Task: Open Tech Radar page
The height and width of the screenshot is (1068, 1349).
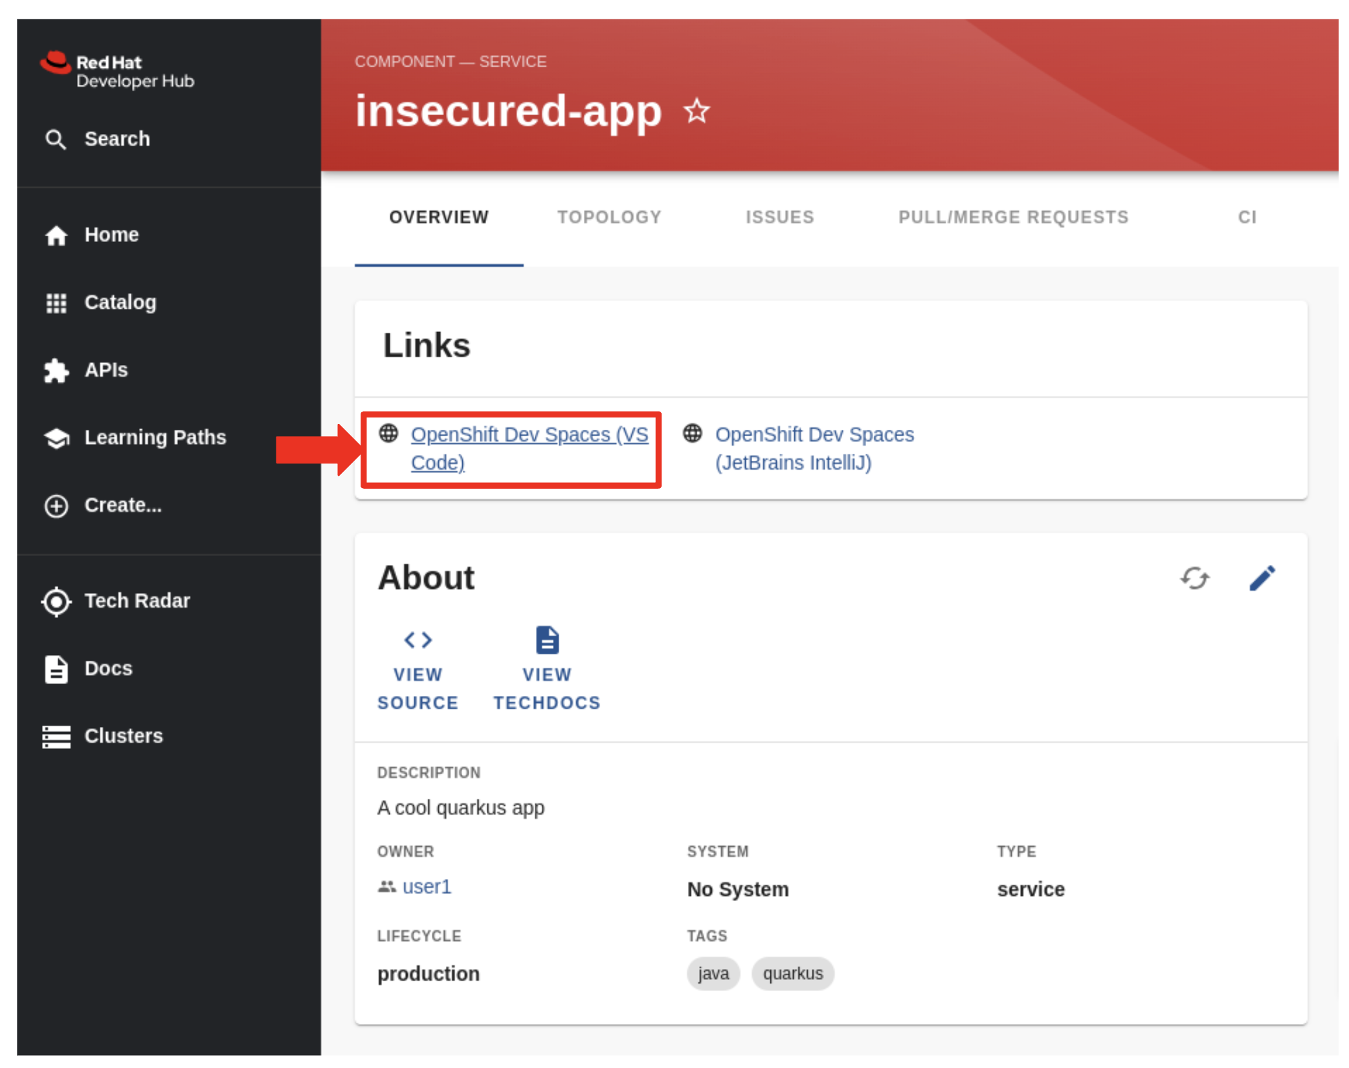Action: click(137, 601)
